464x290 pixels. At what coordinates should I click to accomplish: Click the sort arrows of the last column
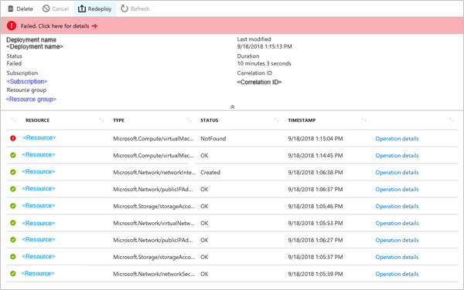coord(452,120)
